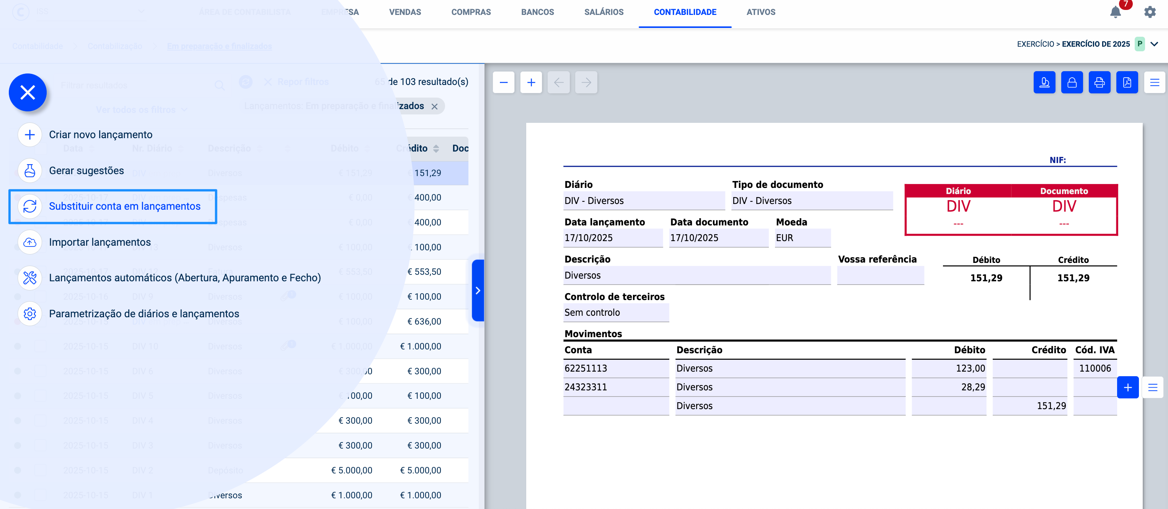This screenshot has height=509, width=1168.
Task: Open settings gear in top bar
Action: pos(1150,12)
